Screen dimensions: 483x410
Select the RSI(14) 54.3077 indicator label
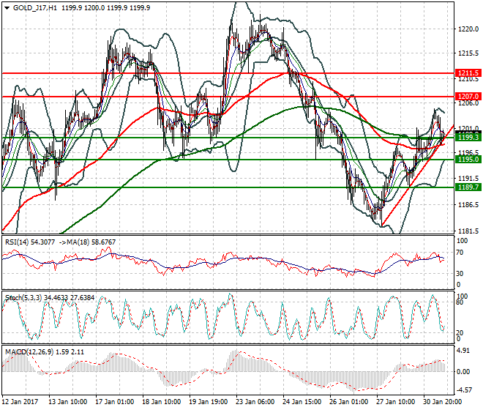pos(30,242)
